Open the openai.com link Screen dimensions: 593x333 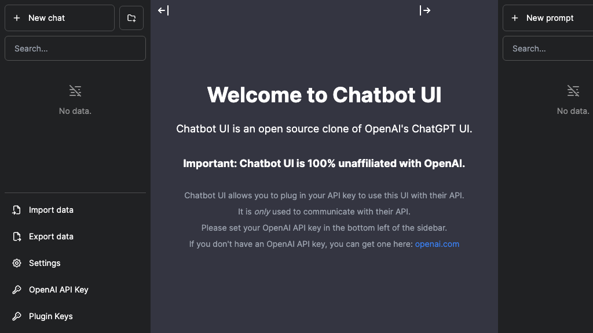(x=437, y=244)
